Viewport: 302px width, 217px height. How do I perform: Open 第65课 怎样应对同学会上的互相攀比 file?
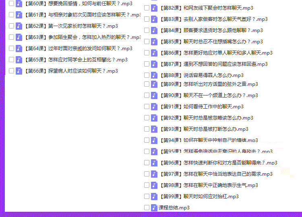pyautogui.click(x=76, y=60)
